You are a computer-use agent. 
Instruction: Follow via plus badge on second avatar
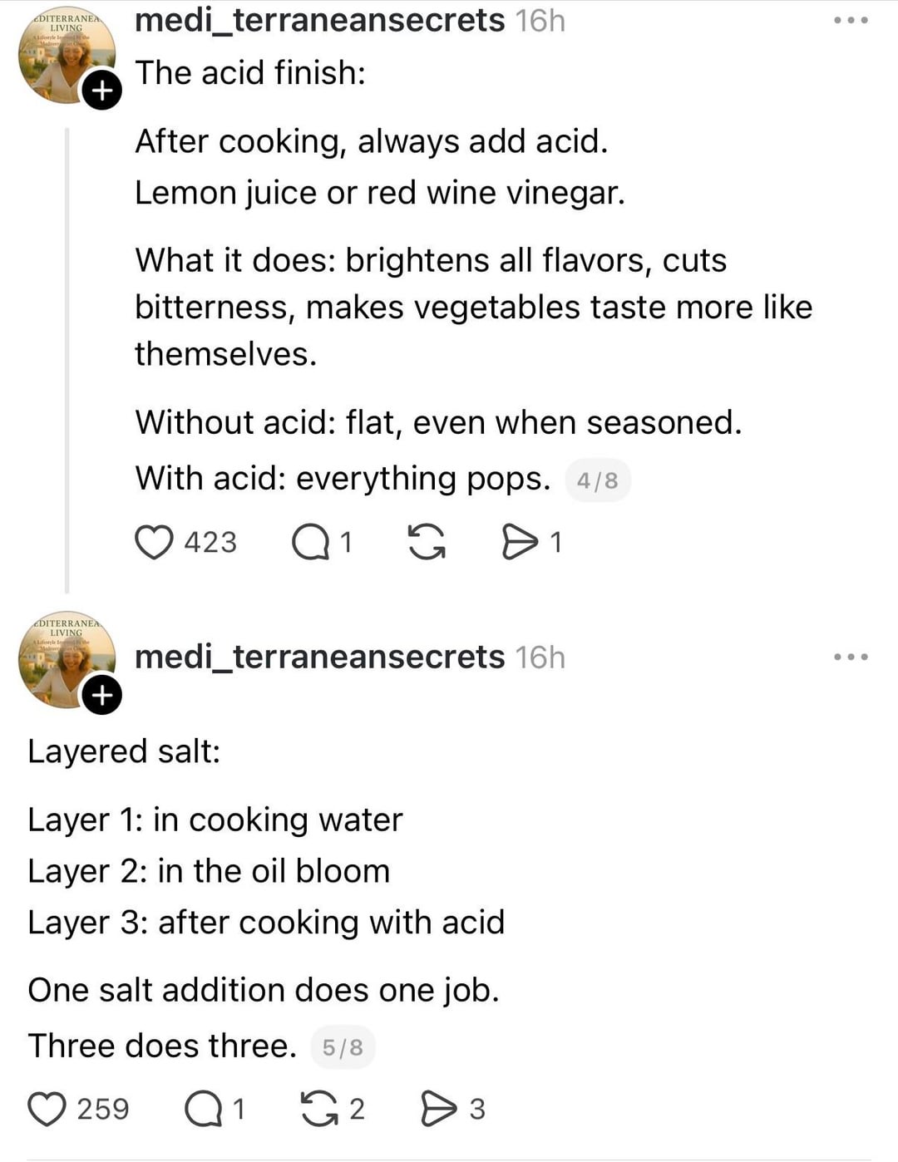tap(101, 695)
